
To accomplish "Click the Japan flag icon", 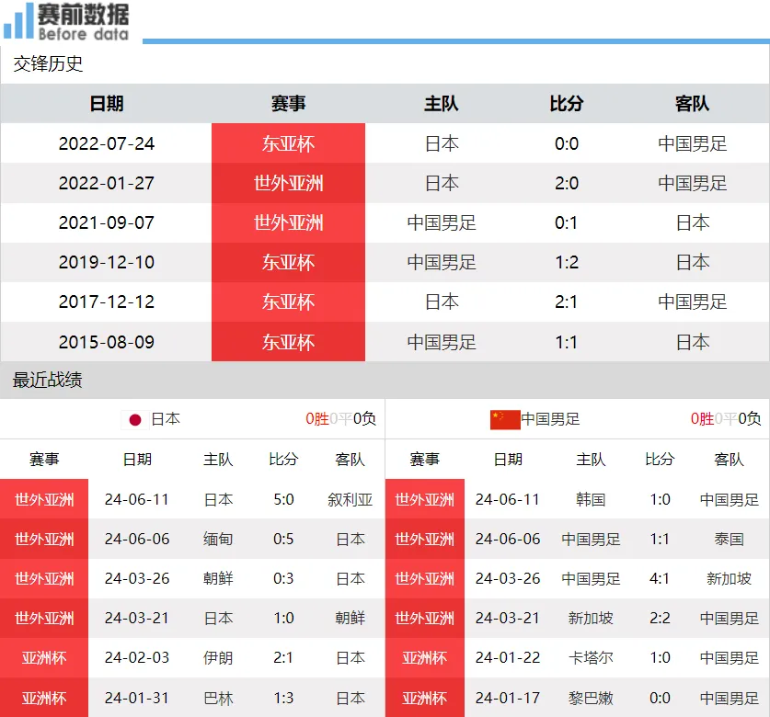I will (x=135, y=419).
